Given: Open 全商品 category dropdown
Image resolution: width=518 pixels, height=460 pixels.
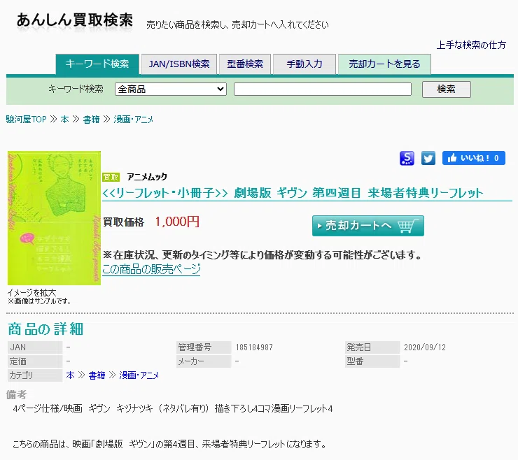Looking at the screenshot, I should (171, 89).
